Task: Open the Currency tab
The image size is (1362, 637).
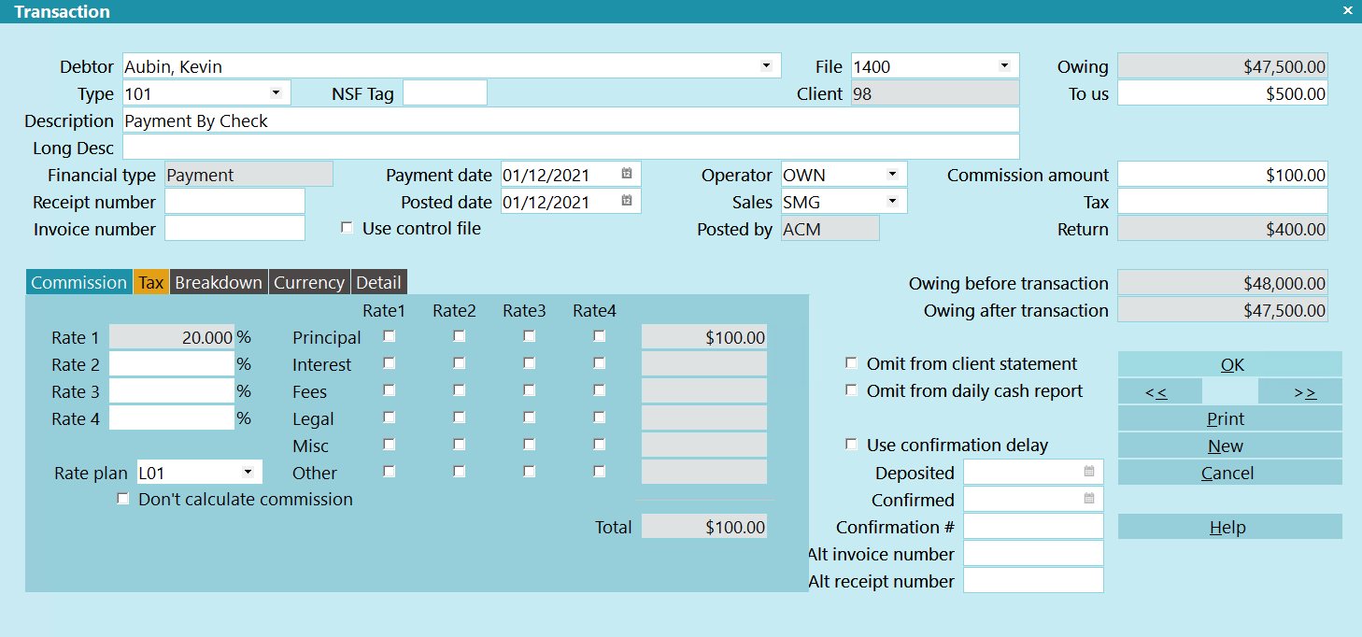Action: tap(309, 282)
